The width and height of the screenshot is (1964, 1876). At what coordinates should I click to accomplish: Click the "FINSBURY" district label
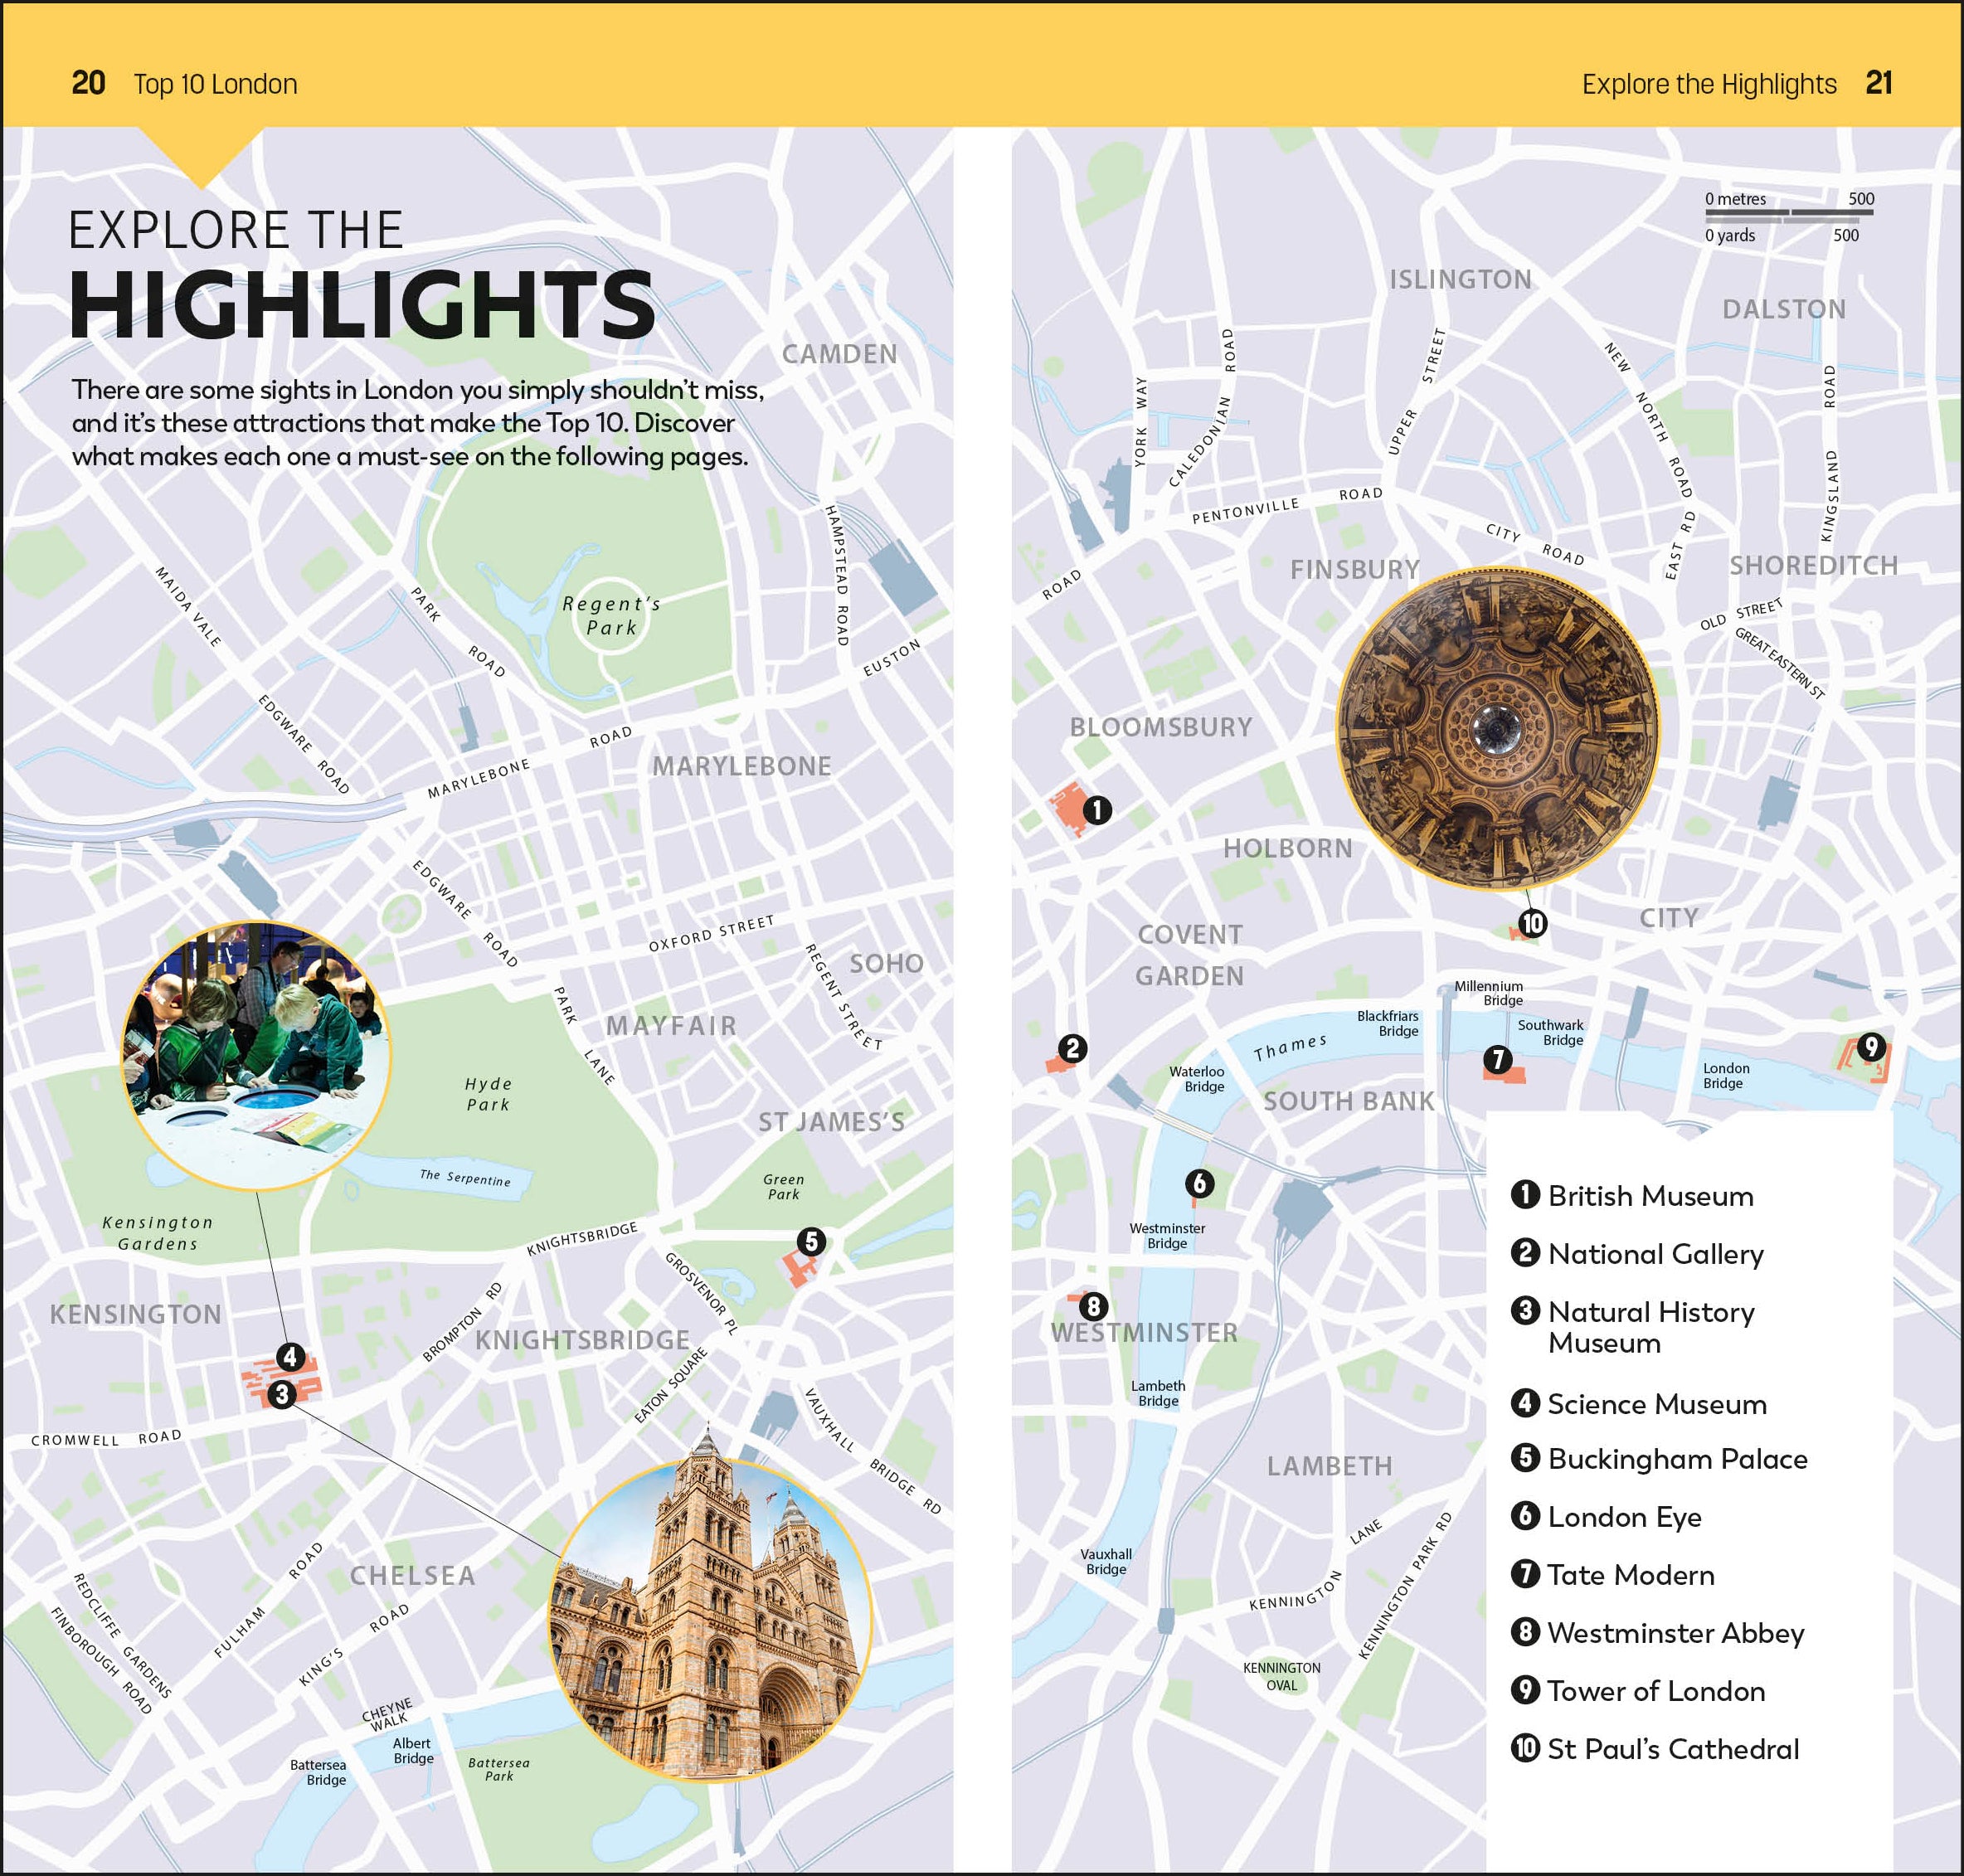pos(1355,570)
